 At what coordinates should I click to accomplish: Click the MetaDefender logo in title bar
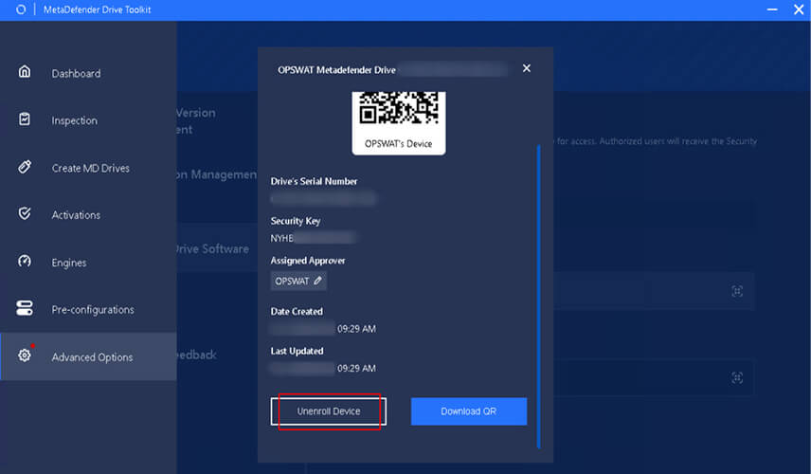21,9
